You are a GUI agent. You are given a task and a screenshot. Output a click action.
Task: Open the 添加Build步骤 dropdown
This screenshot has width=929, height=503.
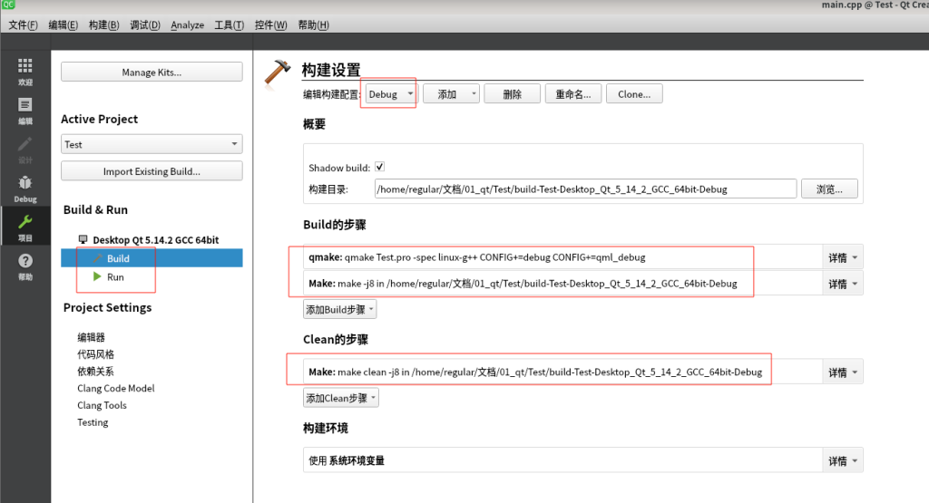click(x=339, y=309)
